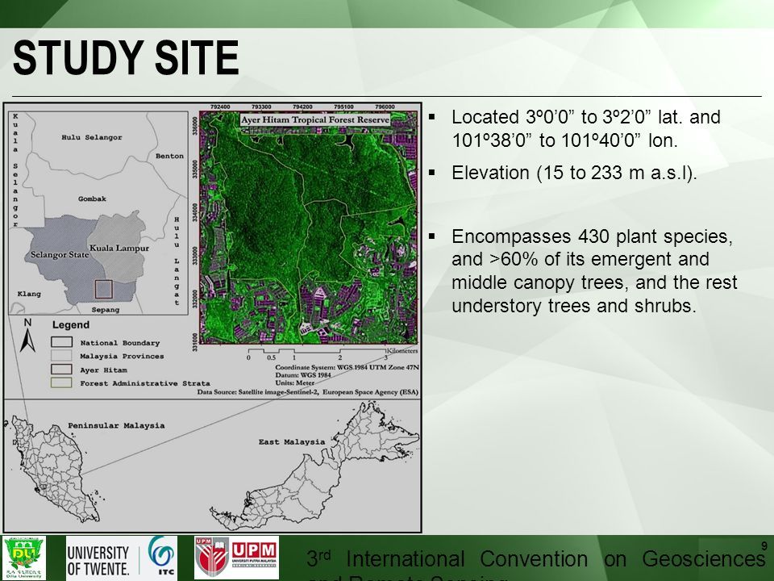This screenshot has width=774, height=581.
Task: Click the 'East Malaysia' label
Action: [x=292, y=441]
